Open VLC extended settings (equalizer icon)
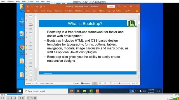Viewport: 179px width, 100px height. point(23,98)
